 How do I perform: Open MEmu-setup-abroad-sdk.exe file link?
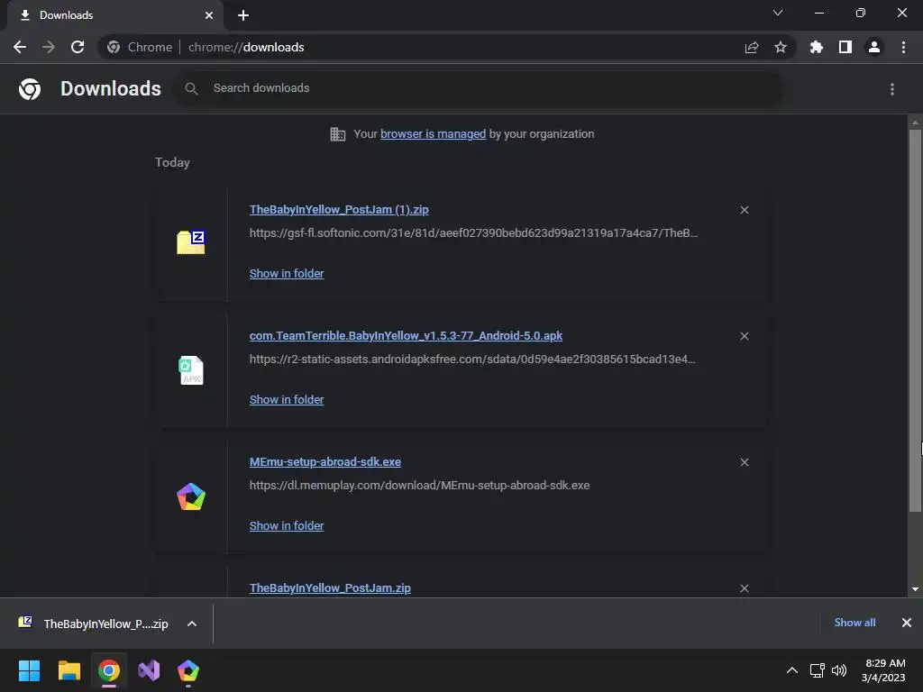[x=324, y=462]
